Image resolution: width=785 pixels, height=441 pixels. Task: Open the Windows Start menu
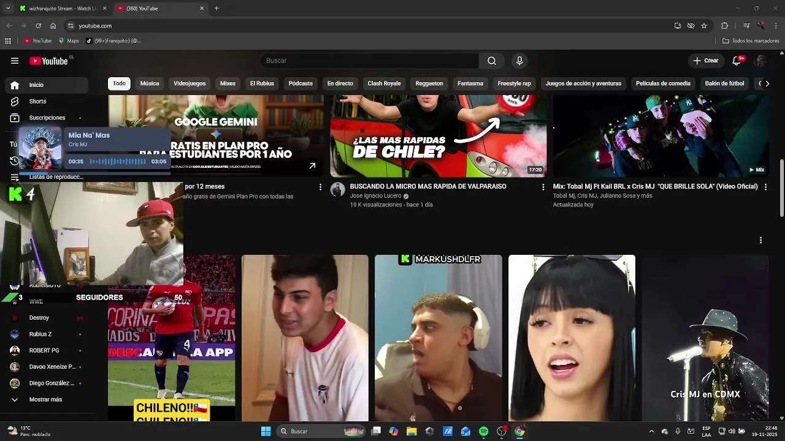266,431
